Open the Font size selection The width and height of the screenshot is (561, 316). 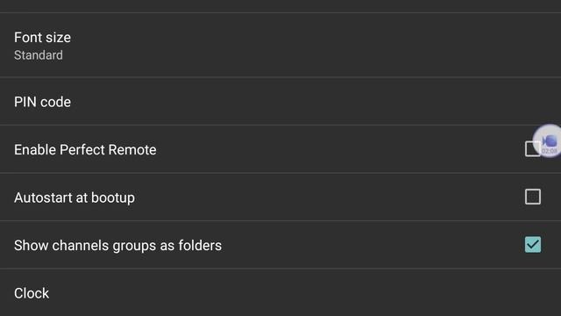[280, 46]
